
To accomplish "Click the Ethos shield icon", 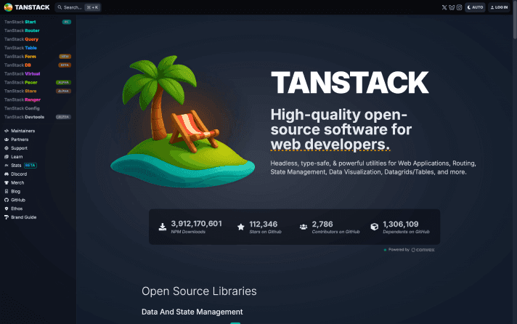I will (7, 208).
